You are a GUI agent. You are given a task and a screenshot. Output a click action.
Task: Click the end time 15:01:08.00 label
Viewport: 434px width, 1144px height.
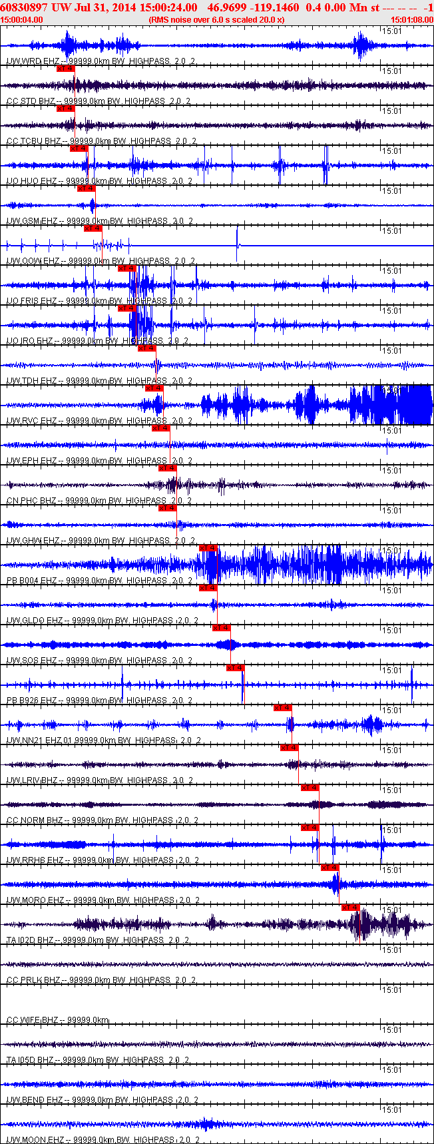(x=411, y=20)
